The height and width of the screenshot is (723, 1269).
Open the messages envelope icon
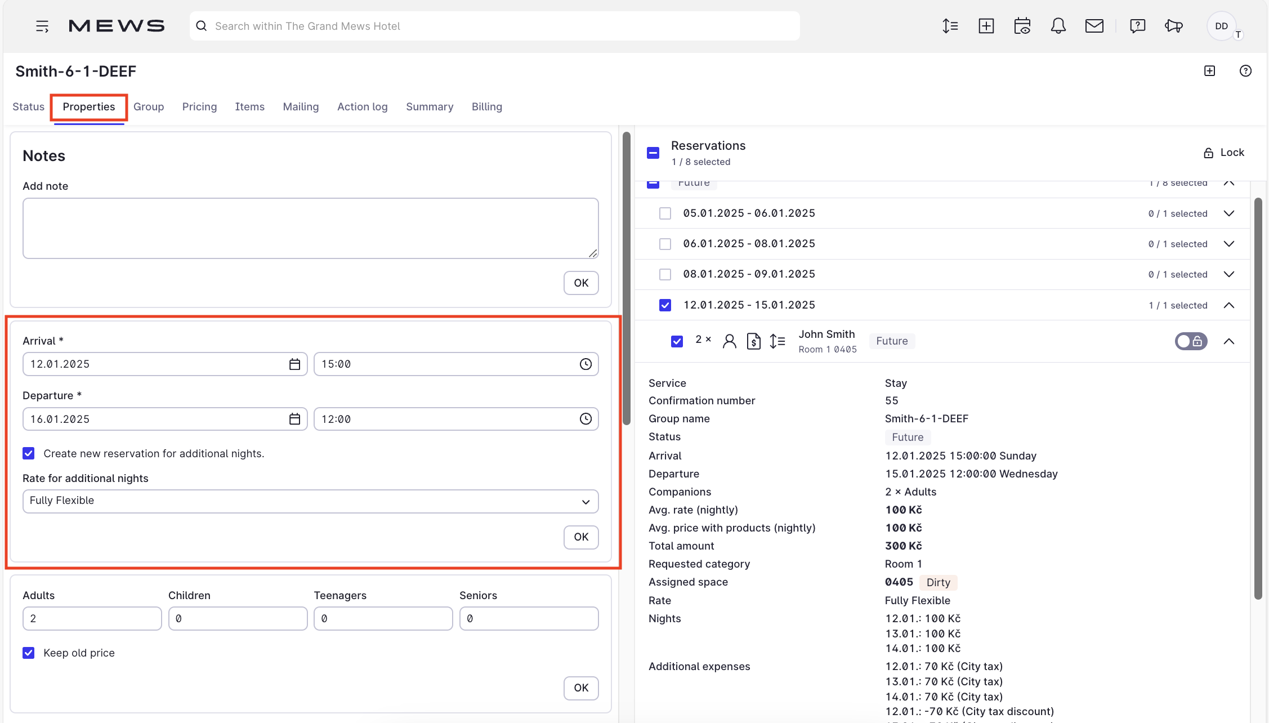[x=1094, y=25]
